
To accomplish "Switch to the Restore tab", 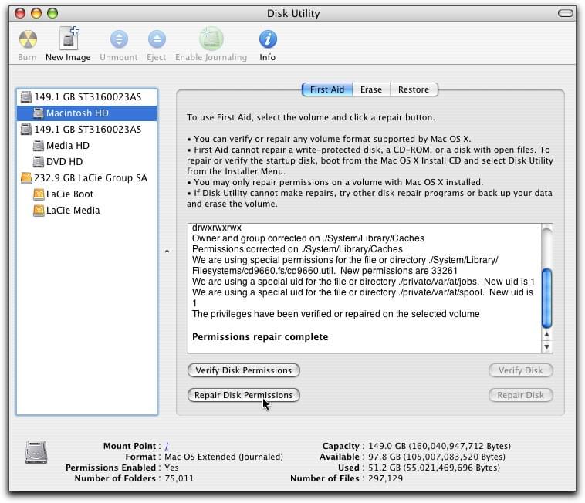I will [x=414, y=89].
